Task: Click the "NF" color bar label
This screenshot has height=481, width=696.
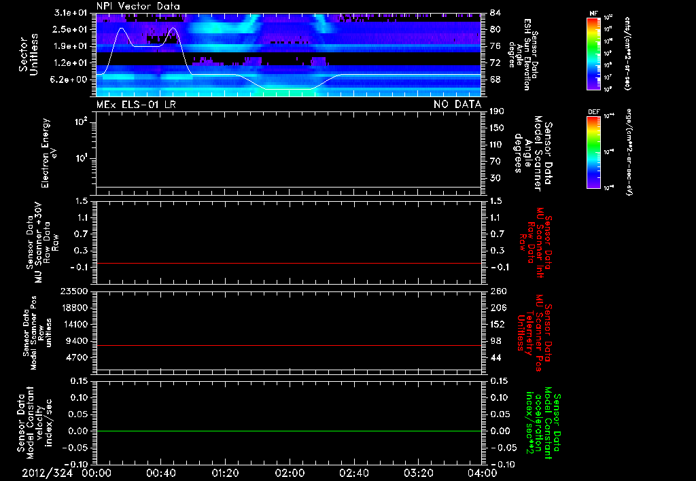Action: [x=593, y=14]
